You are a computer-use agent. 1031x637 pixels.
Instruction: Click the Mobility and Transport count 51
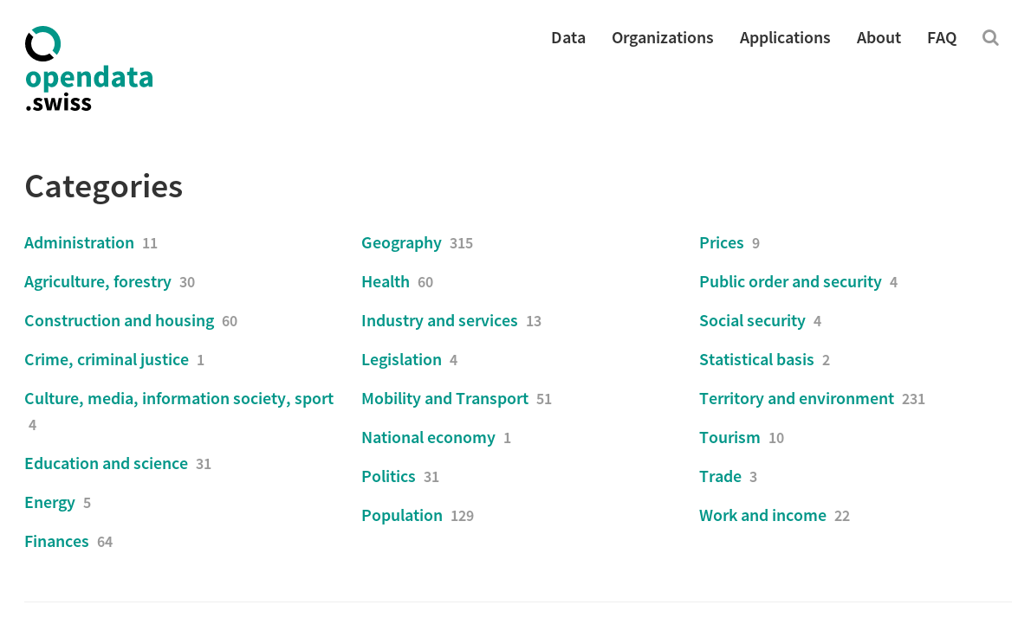point(544,399)
